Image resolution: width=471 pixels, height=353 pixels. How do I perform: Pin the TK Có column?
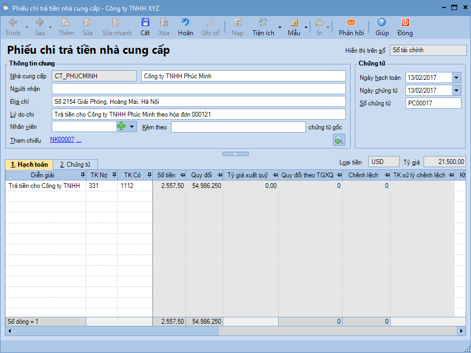149,175
